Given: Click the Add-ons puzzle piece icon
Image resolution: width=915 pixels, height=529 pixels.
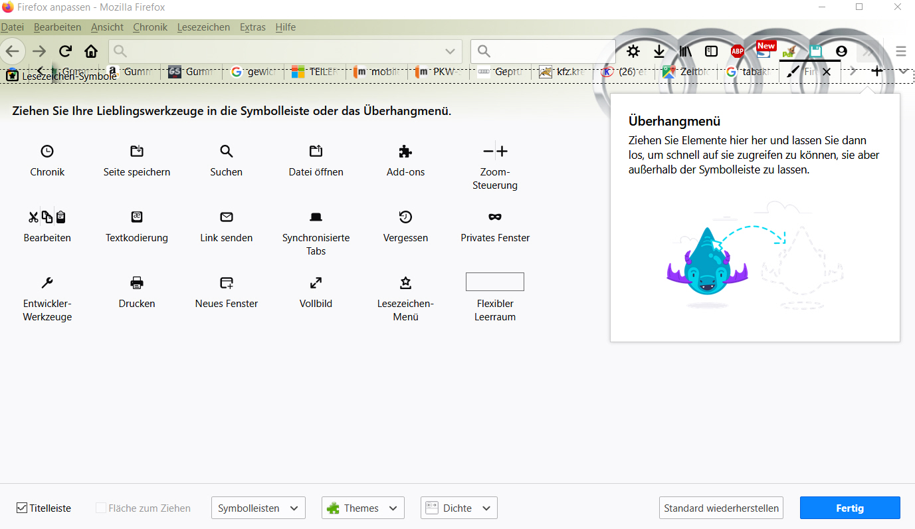Looking at the screenshot, I should tap(405, 151).
